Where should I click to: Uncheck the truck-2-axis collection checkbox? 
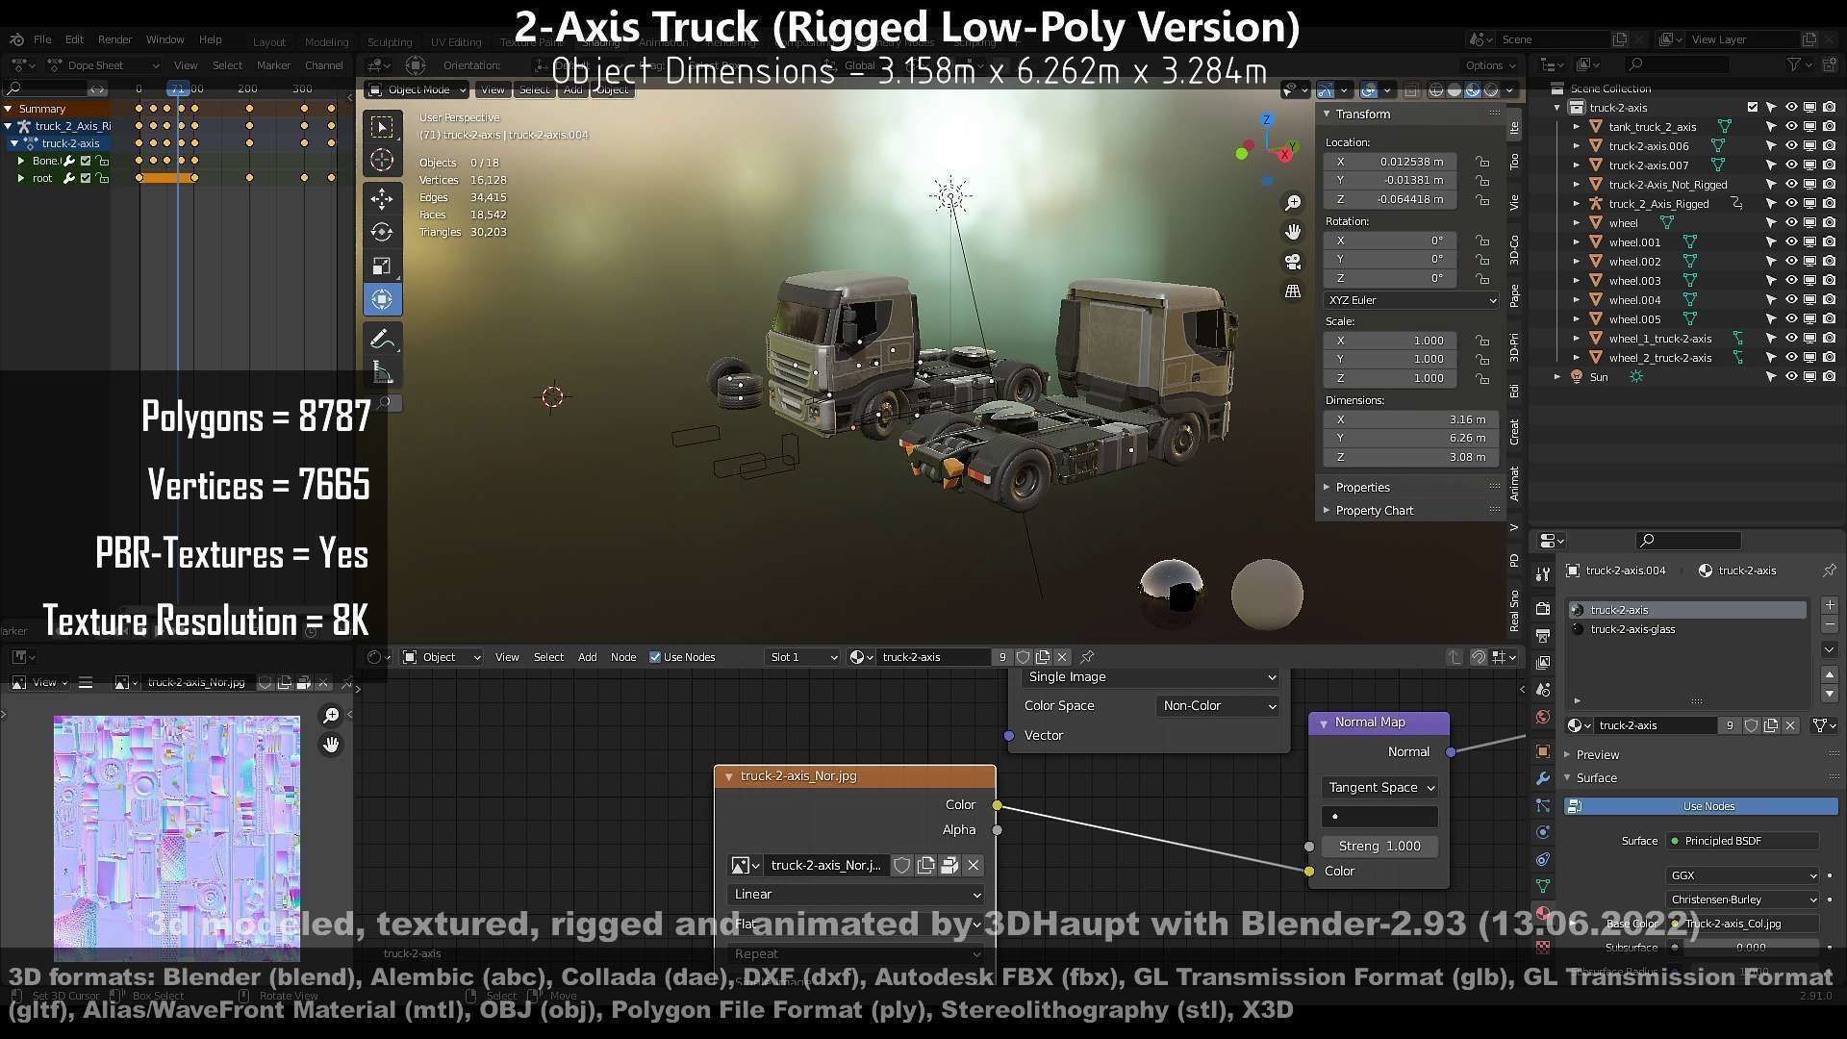[x=1753, y=108]
